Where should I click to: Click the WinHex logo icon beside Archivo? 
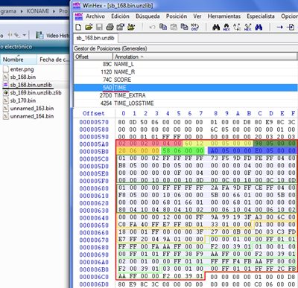click(x=79, y=16)
